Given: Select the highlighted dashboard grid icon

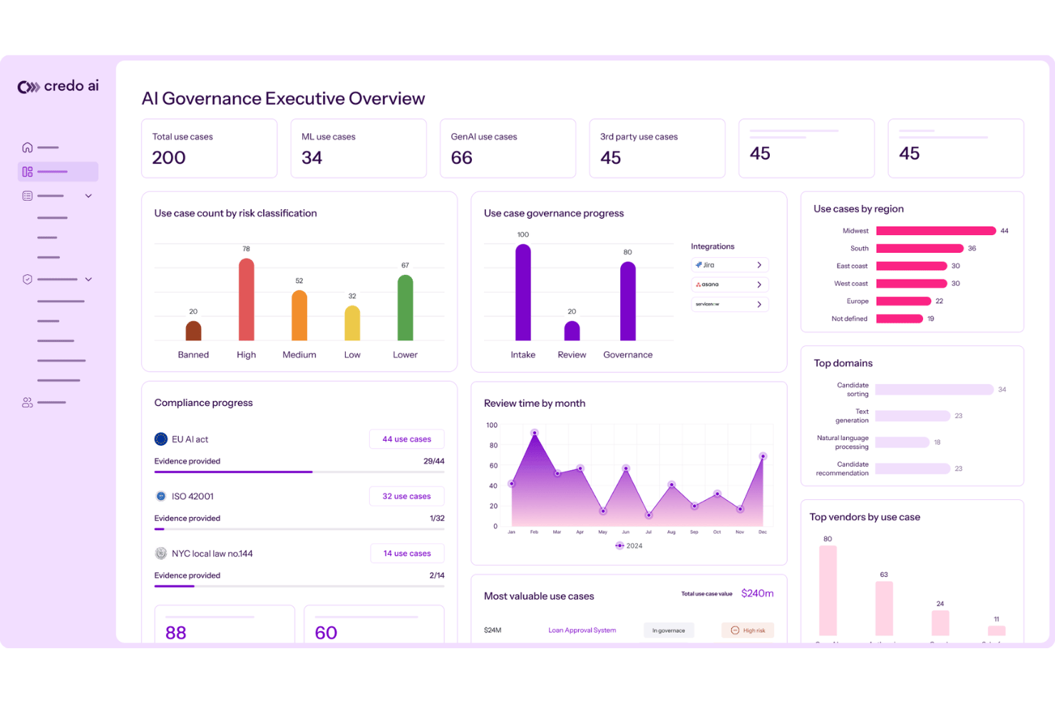Looking at the screenshot, I should [27, 172].
